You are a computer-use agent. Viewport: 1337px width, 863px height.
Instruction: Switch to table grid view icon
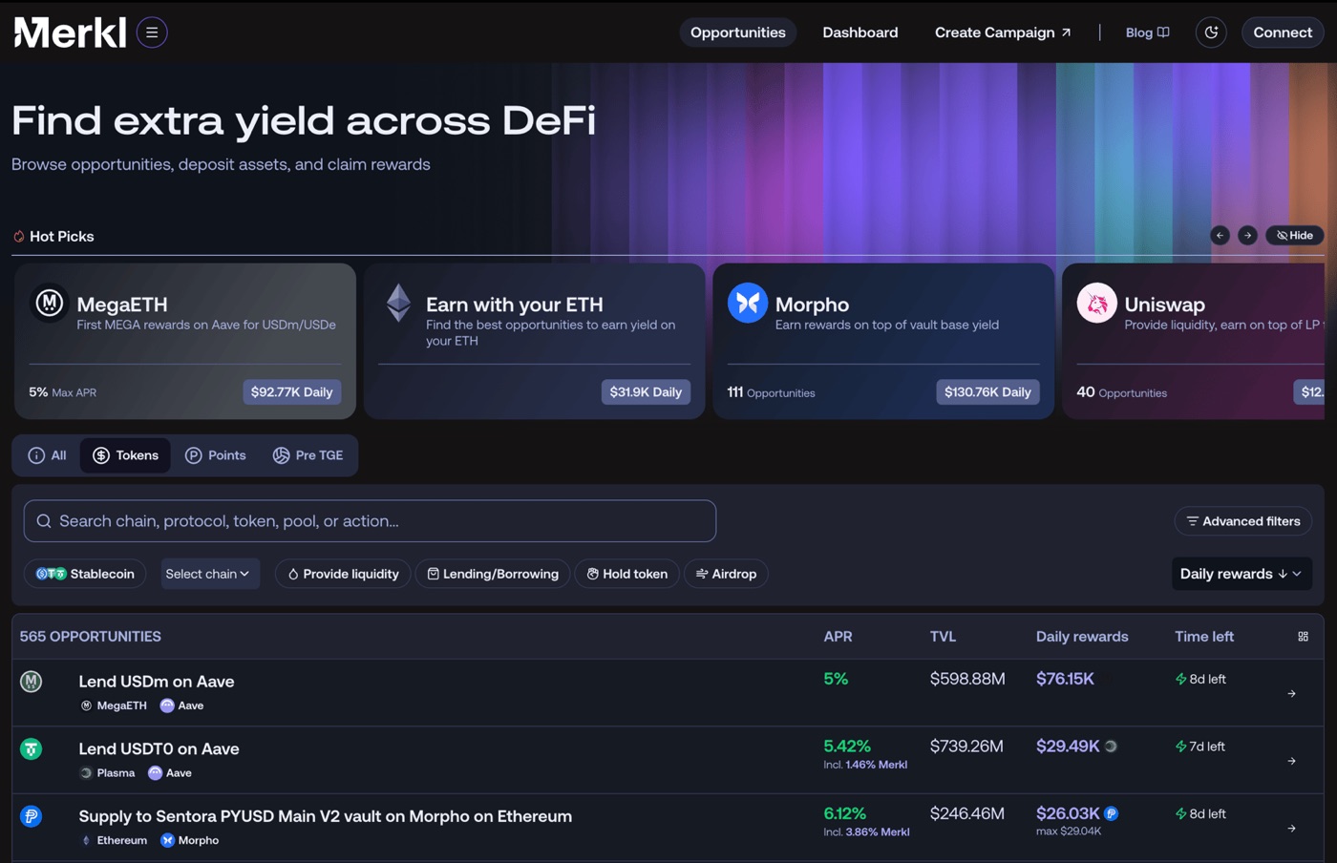pos(1303,637)
